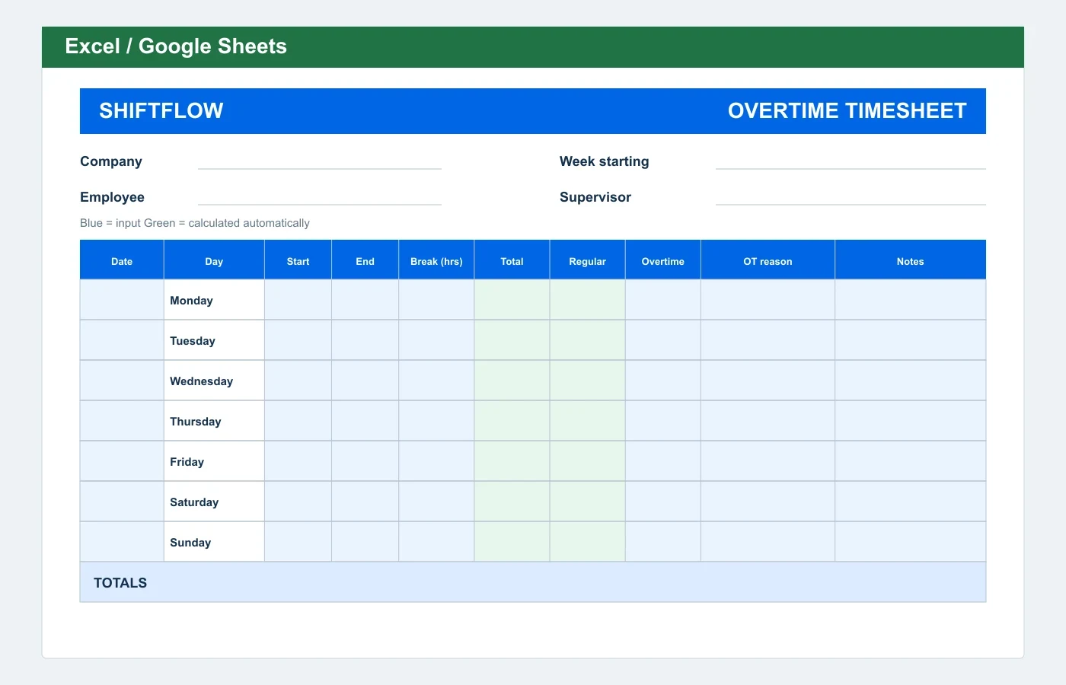Screen dimensions: 1066x685
Task: Select the OT reason cell for Wednesday
Action: (768, 381)
